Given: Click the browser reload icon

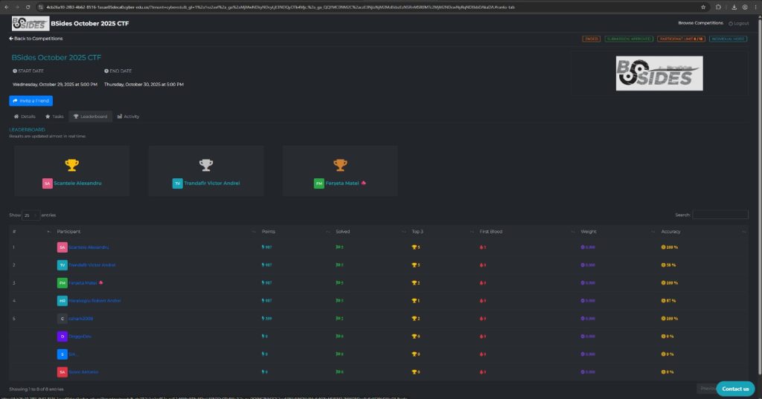Looking at the screenshot, I should pos(27,7).
